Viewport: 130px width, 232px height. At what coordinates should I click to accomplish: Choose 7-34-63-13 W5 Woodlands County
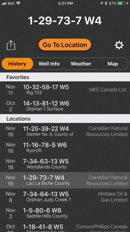pyautogui.click(x=65, y=164)
